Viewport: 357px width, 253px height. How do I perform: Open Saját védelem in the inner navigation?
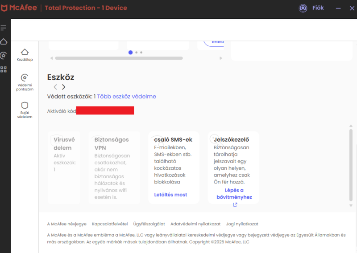click(25, 110)
